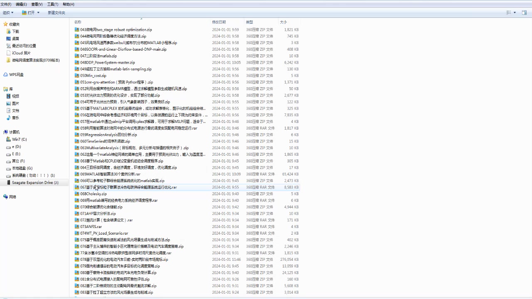This screenshot has width=532, height=299.
Task: Click the 2024-01-01 10:05 date cell
Action: click(226, 63)
